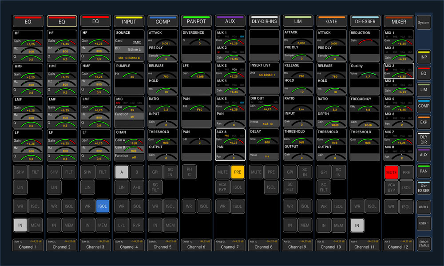Select the highlighted MIX 3 panel
Viewport: 444px width, 266px height.
tap(399, 71)
